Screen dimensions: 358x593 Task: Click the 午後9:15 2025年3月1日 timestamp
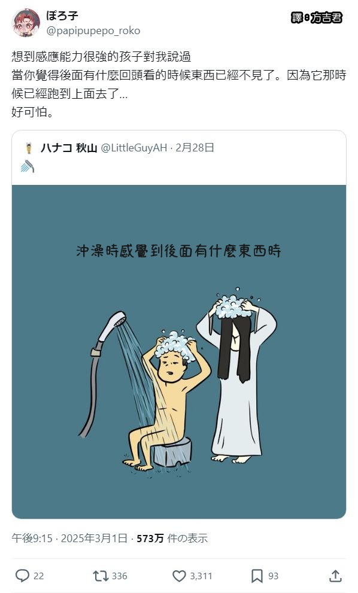69,538
